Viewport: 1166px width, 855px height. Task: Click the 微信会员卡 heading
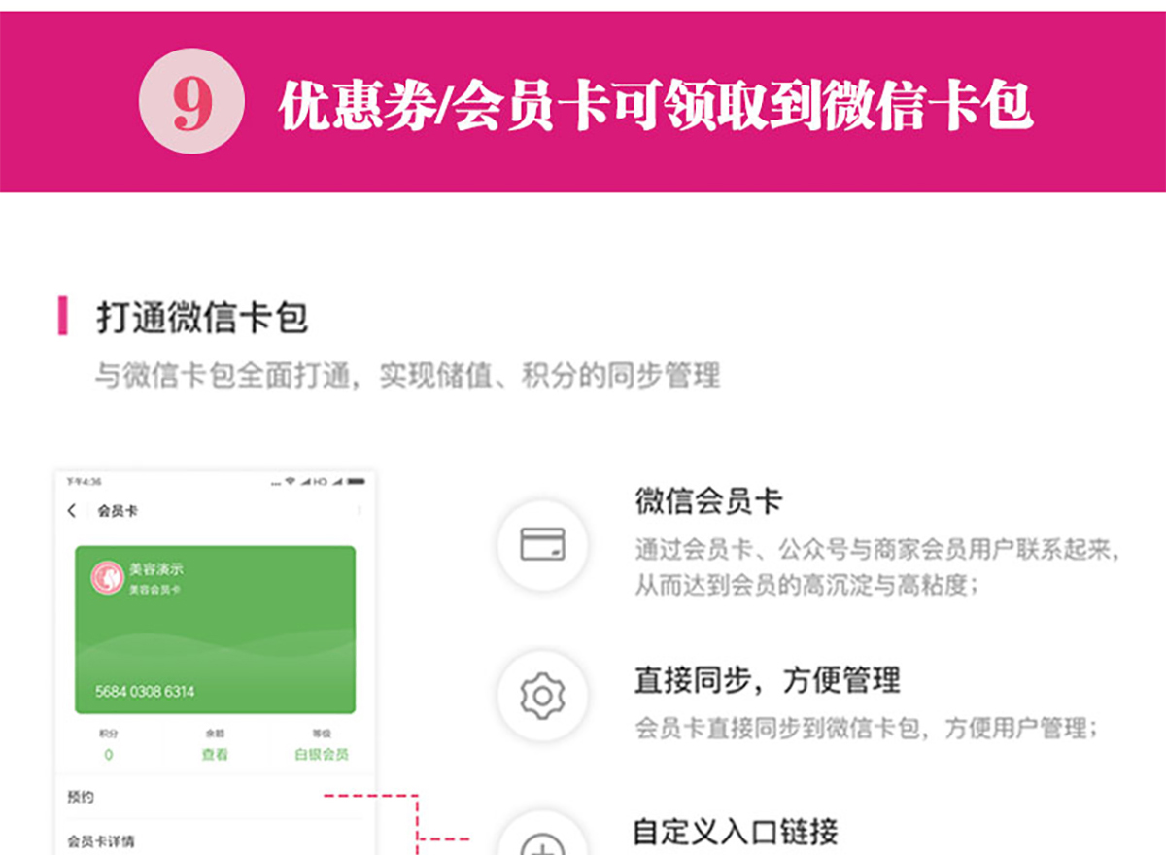[708, 501]
